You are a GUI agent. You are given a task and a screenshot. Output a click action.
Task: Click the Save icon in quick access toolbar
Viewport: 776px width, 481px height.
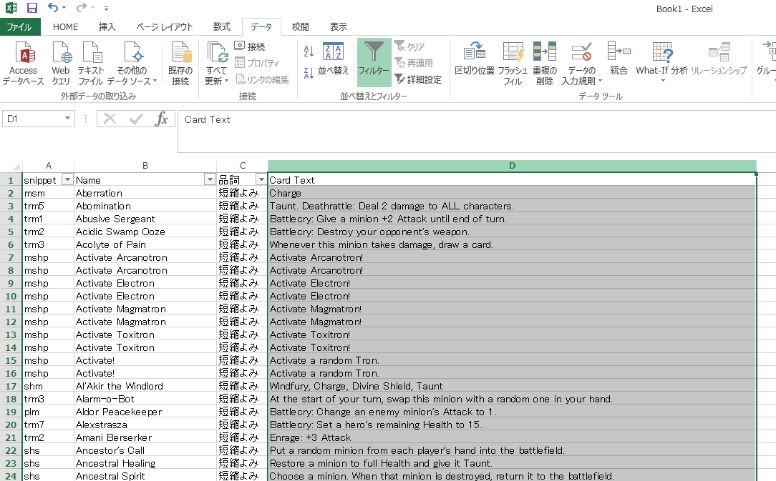click(x=32, y=8)
